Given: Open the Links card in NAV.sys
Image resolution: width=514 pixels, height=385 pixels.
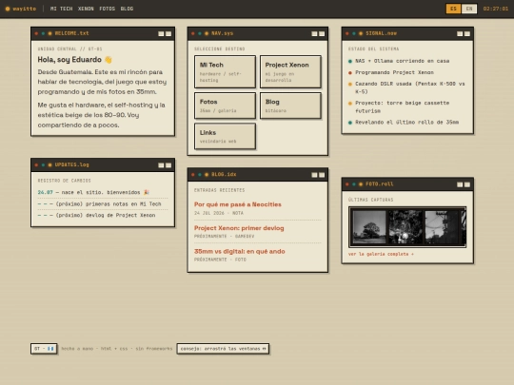Looking at the screenshot, I should (x=225, y=136).
